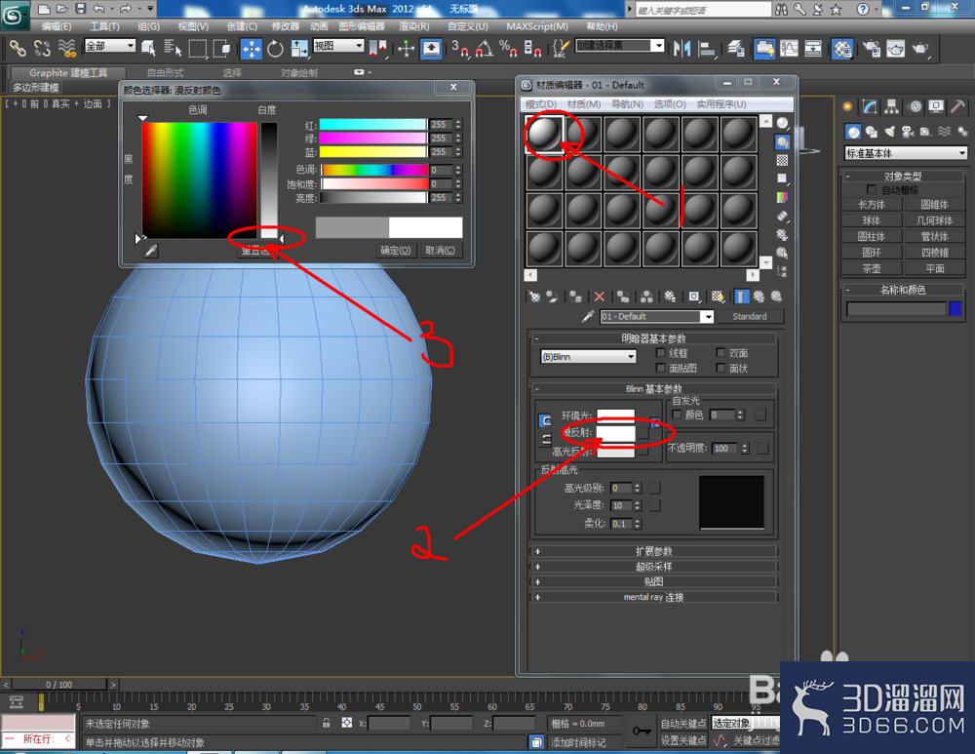Create a 茶壶 teapot primitive
This screenshot has width=975, height=754.
[872, 269]
